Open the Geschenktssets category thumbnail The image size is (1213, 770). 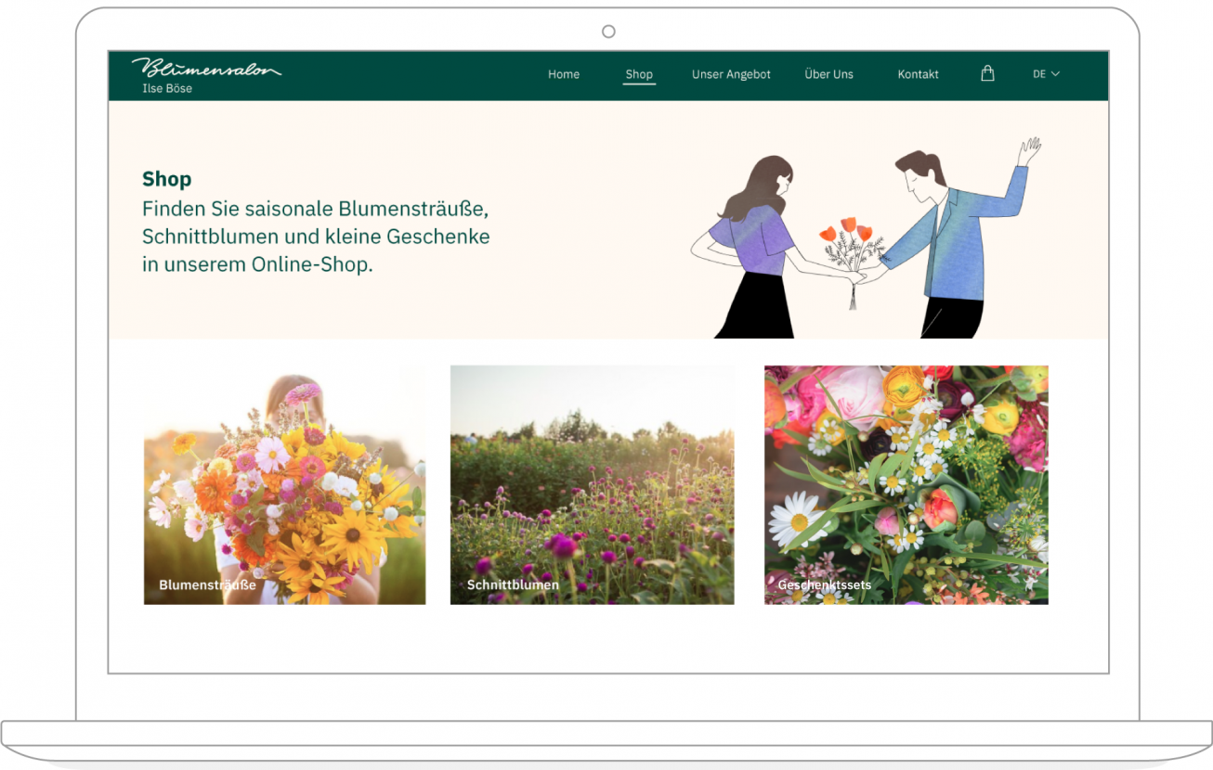[x=906, y=485]
